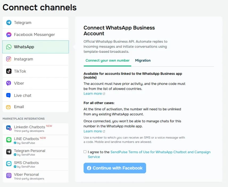Open Linkedin Chatbots marketplace integration
Screen dimensions: 228x187
(x=35, y=129)
